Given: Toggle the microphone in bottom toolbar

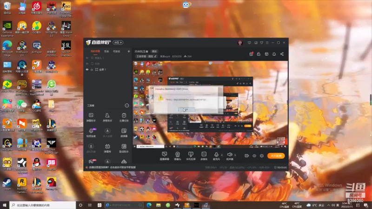Looking at the screenshot, I should coord(216,156).
